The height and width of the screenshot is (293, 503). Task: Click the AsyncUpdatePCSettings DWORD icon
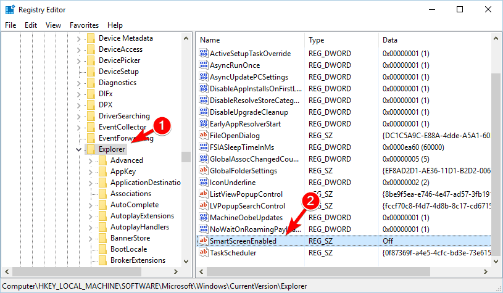(204, 77)
